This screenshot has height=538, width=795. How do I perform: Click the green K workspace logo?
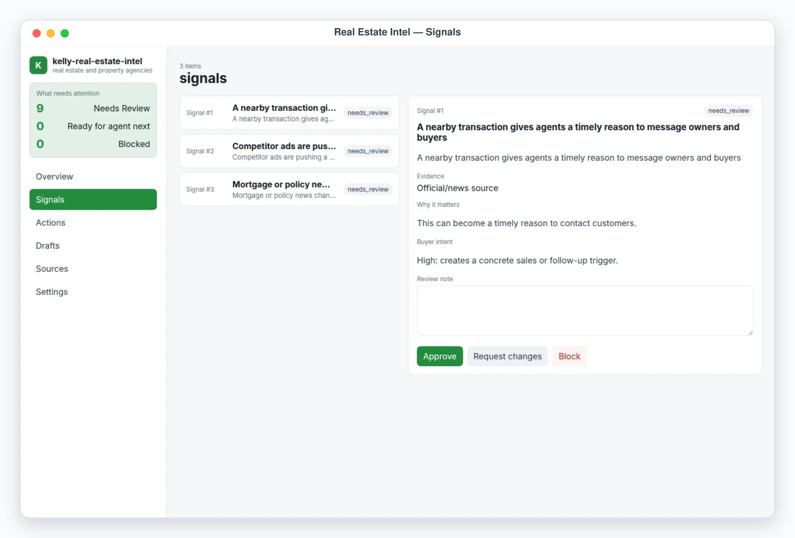coord(38,65)
